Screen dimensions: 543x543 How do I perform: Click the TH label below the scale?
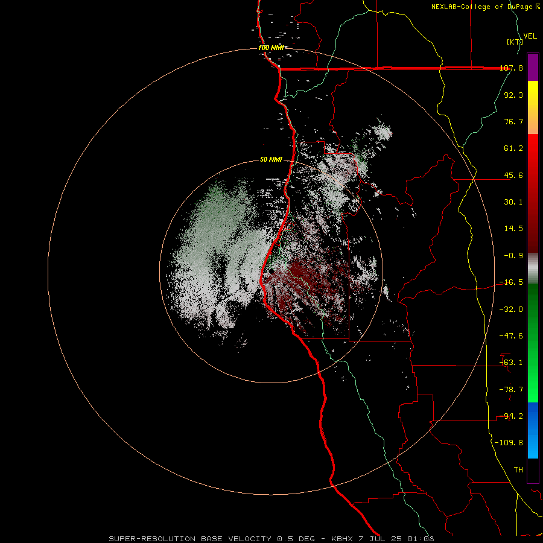(x=518, y=470)
